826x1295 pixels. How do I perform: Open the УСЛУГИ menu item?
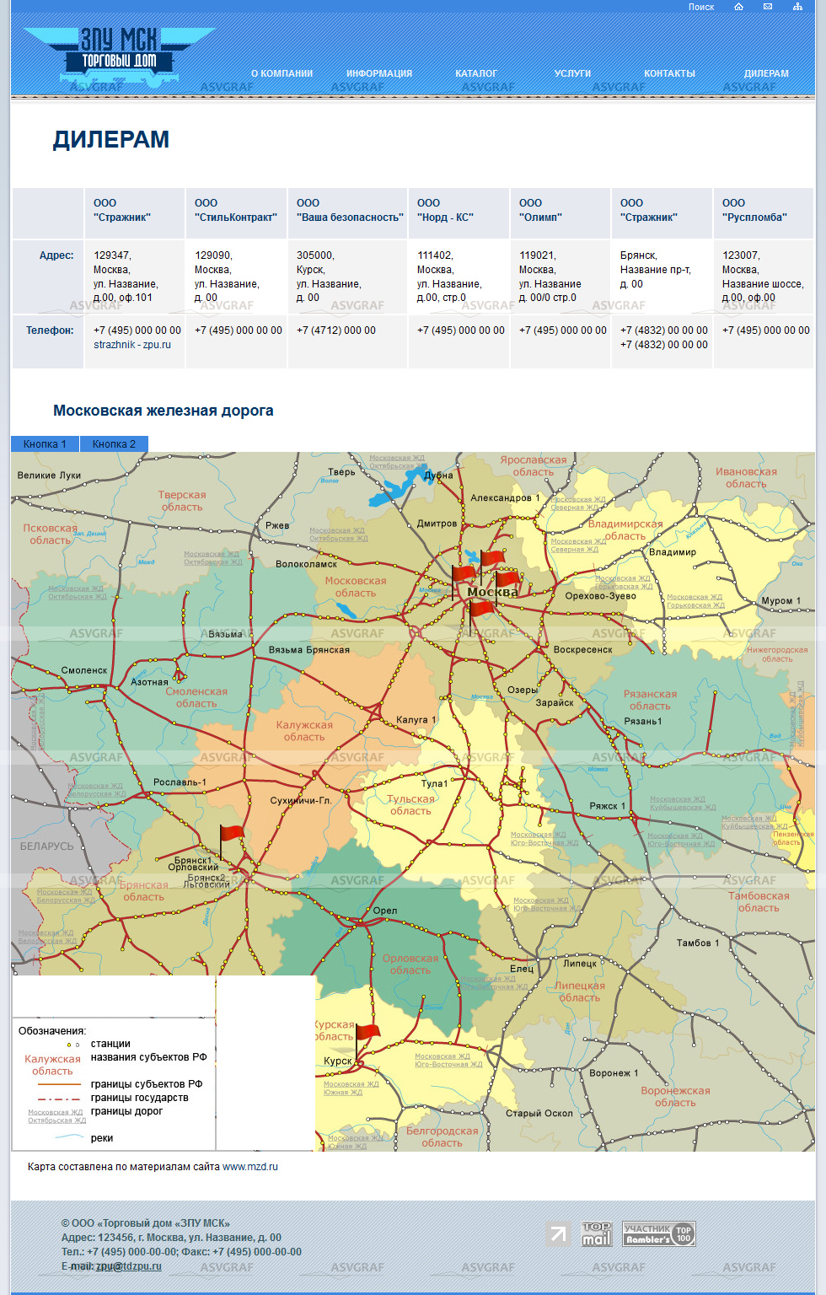click(572, 73)
